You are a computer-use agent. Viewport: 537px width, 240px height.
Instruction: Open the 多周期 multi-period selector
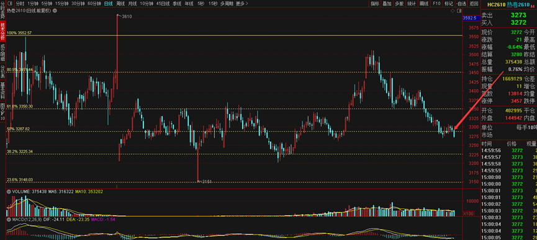pyautogui.click(x=227, y=4)
